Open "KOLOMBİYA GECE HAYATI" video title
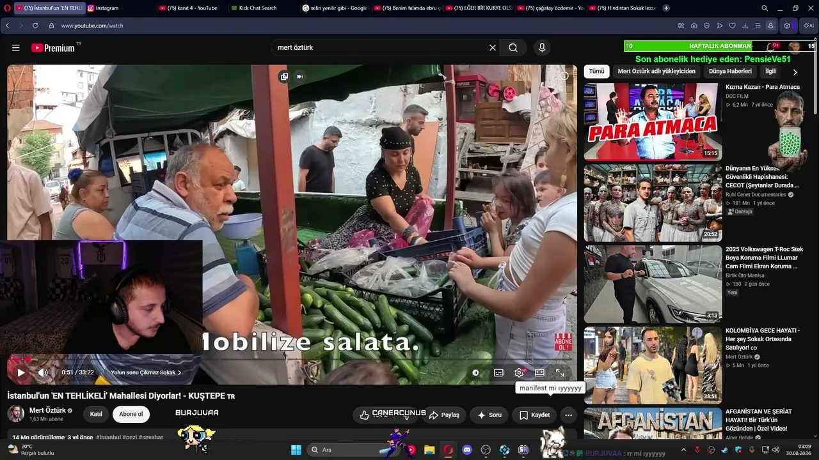 coord(763,339)
